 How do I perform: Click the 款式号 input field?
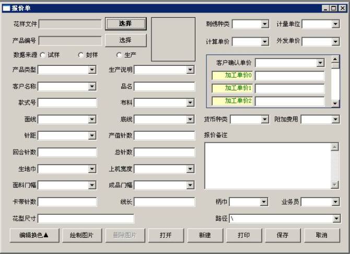(67, 103)
